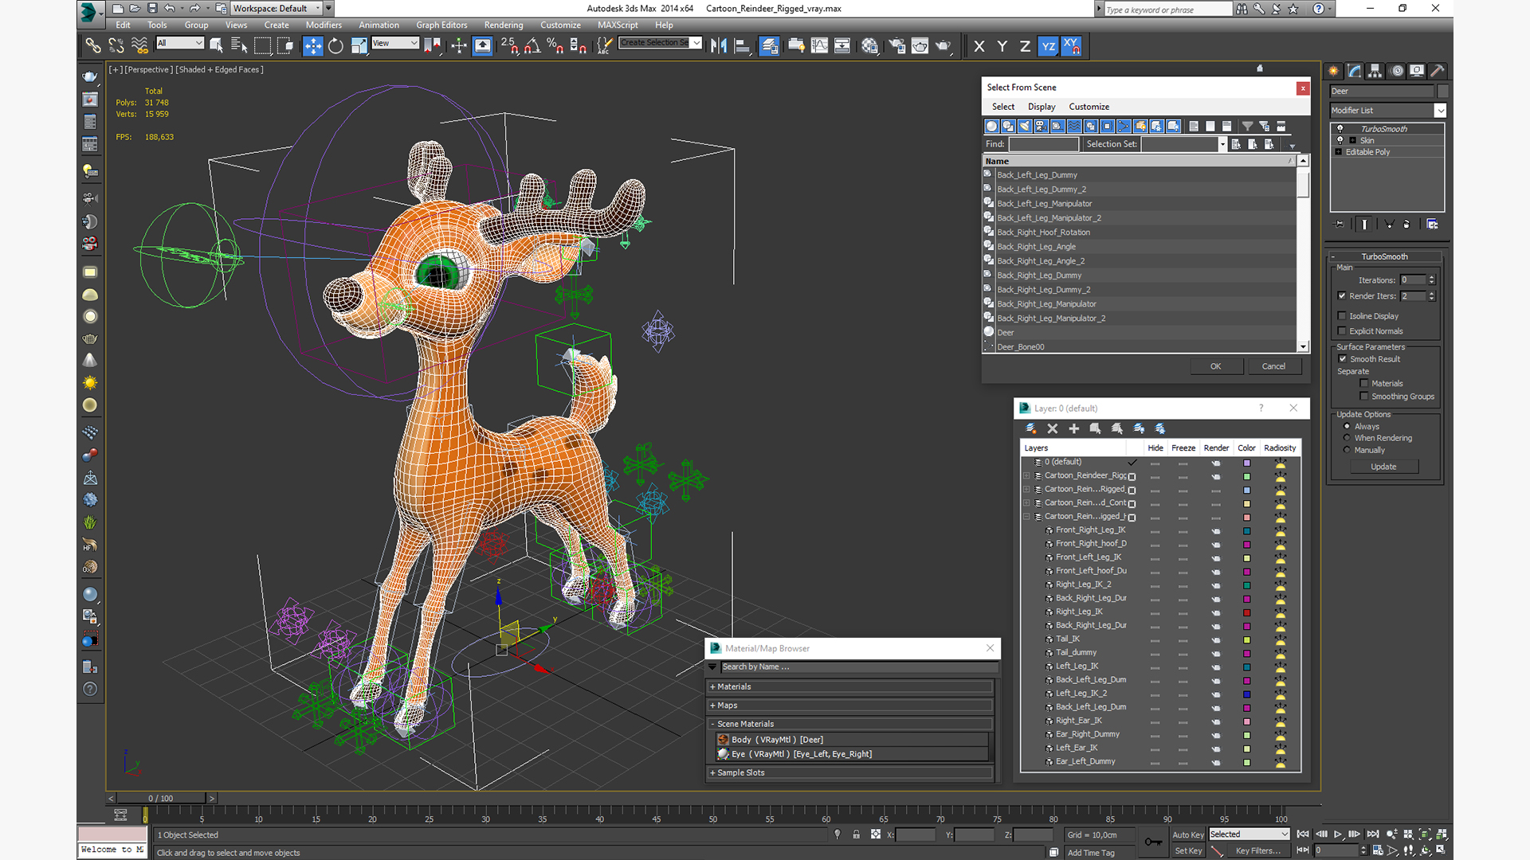
Task: Click Delete layer X icon in Layer dialog
Action: tap(1053, 428)
